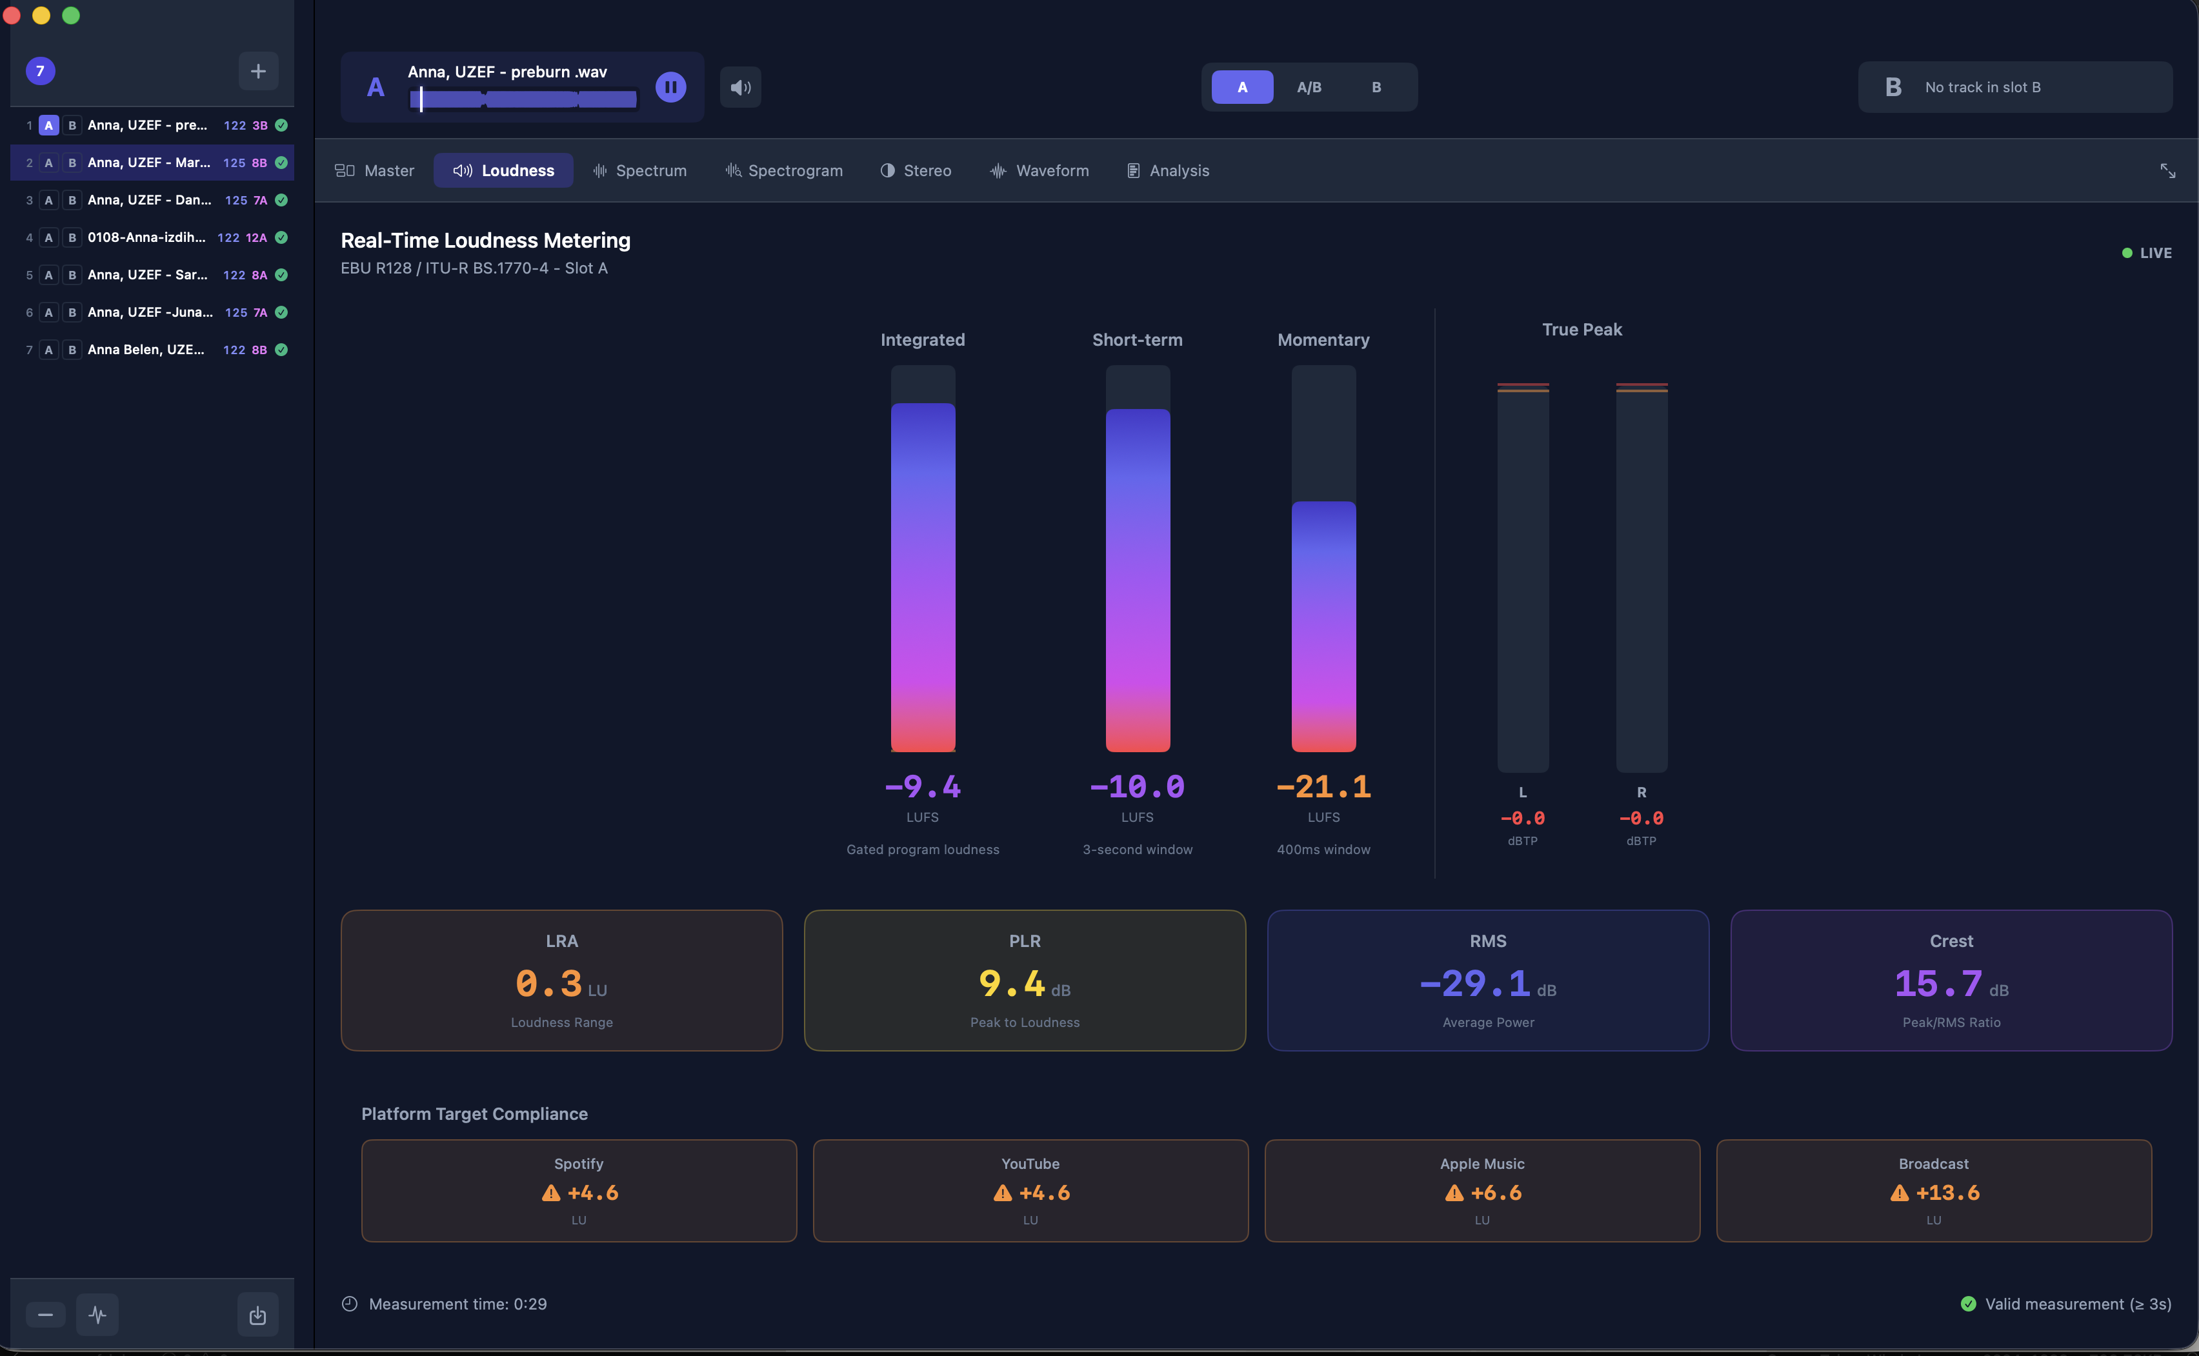Pause playback of slot A track
The width and height of the screenshot is (2199, 1356).
tap(670, 87)
